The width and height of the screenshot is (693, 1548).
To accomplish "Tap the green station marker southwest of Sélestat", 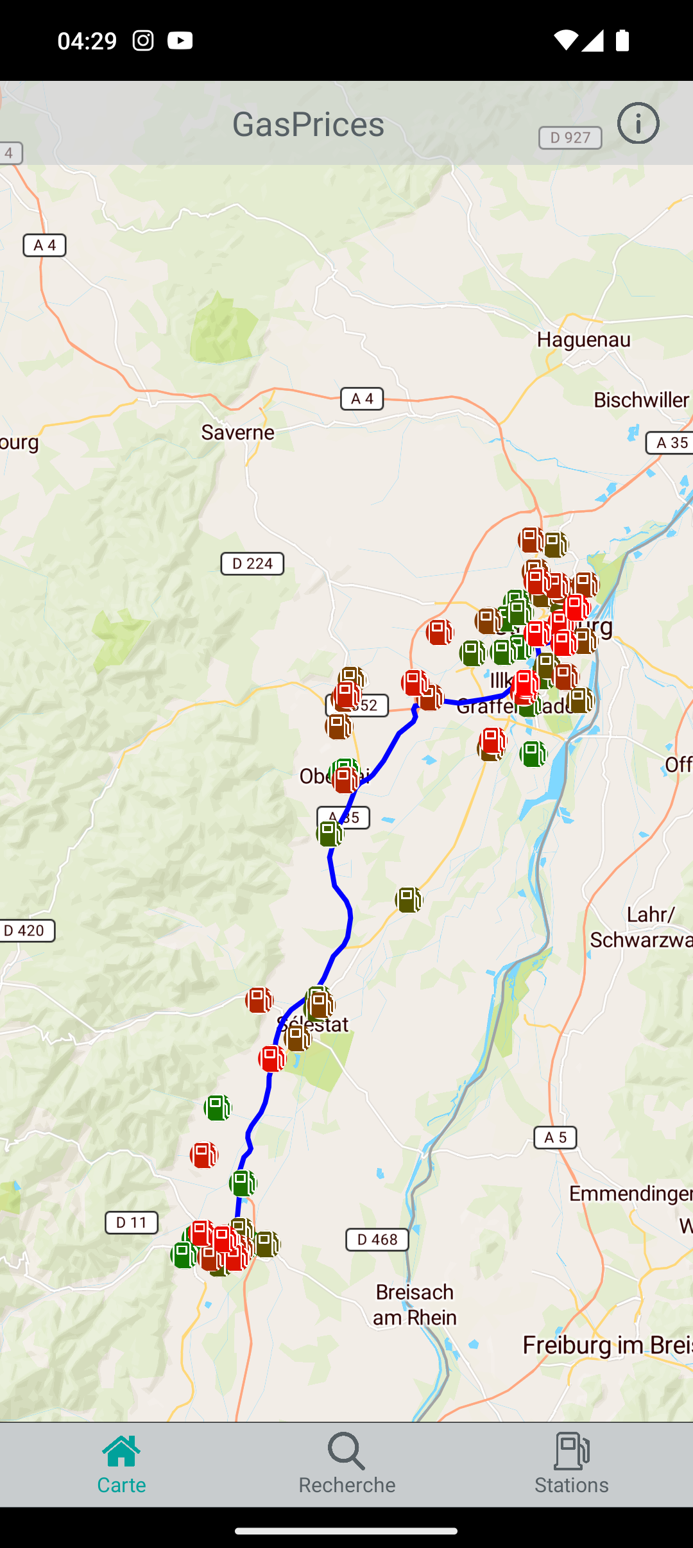I will pos(218,1108).
